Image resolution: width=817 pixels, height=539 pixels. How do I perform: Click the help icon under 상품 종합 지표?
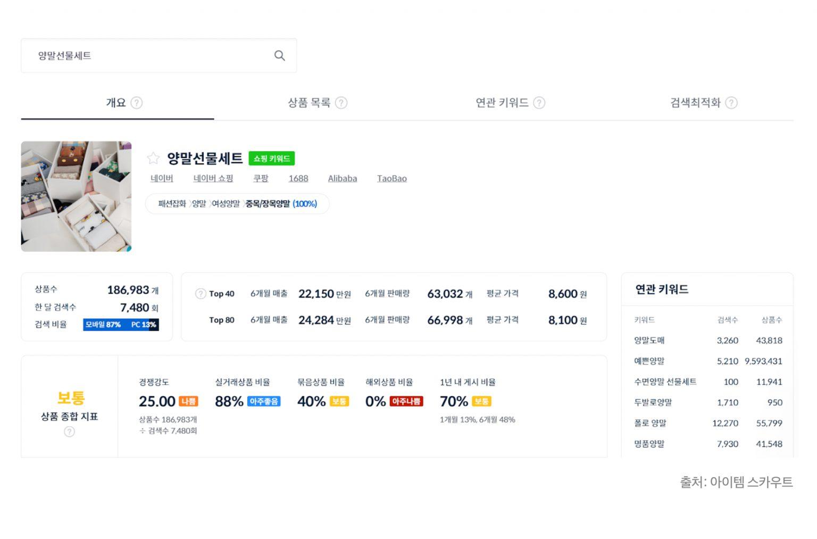[70, 432]
